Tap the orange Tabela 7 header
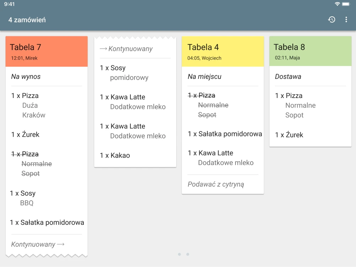 [x=47, y=51]
